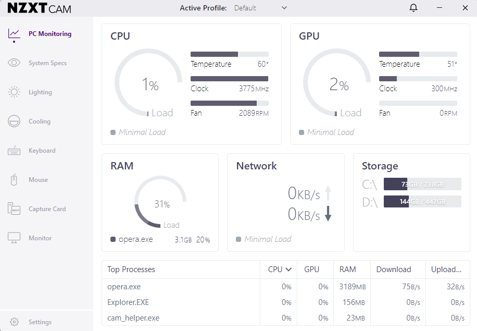This screenshot has height=331, width=477.
Task: Click the CPU fan speed bar
Action: tap(229, 103)
